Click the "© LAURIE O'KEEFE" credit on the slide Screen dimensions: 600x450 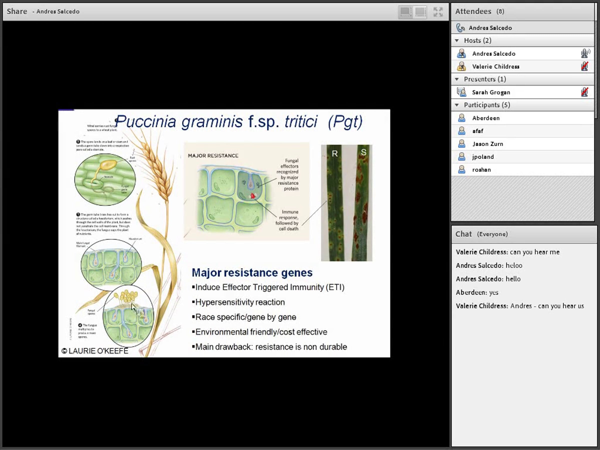tap(95, 351)
